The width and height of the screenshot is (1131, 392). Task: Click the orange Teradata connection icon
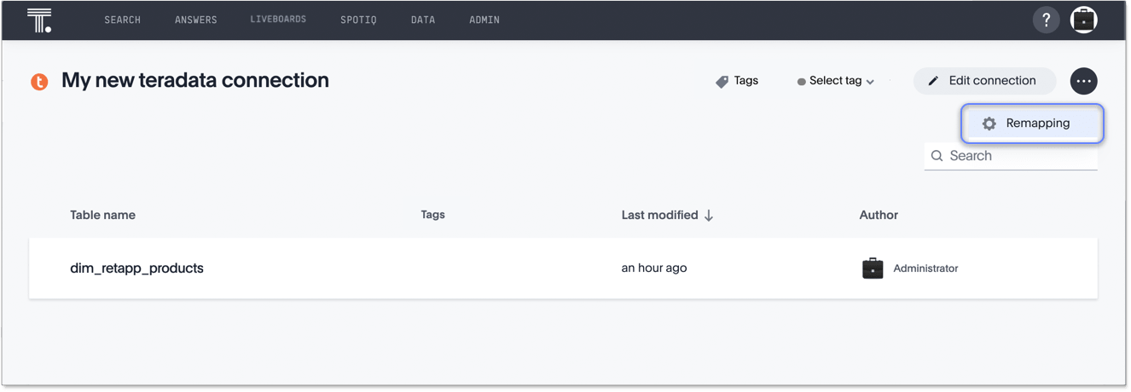pyautogui.click(x=39, y=82)
